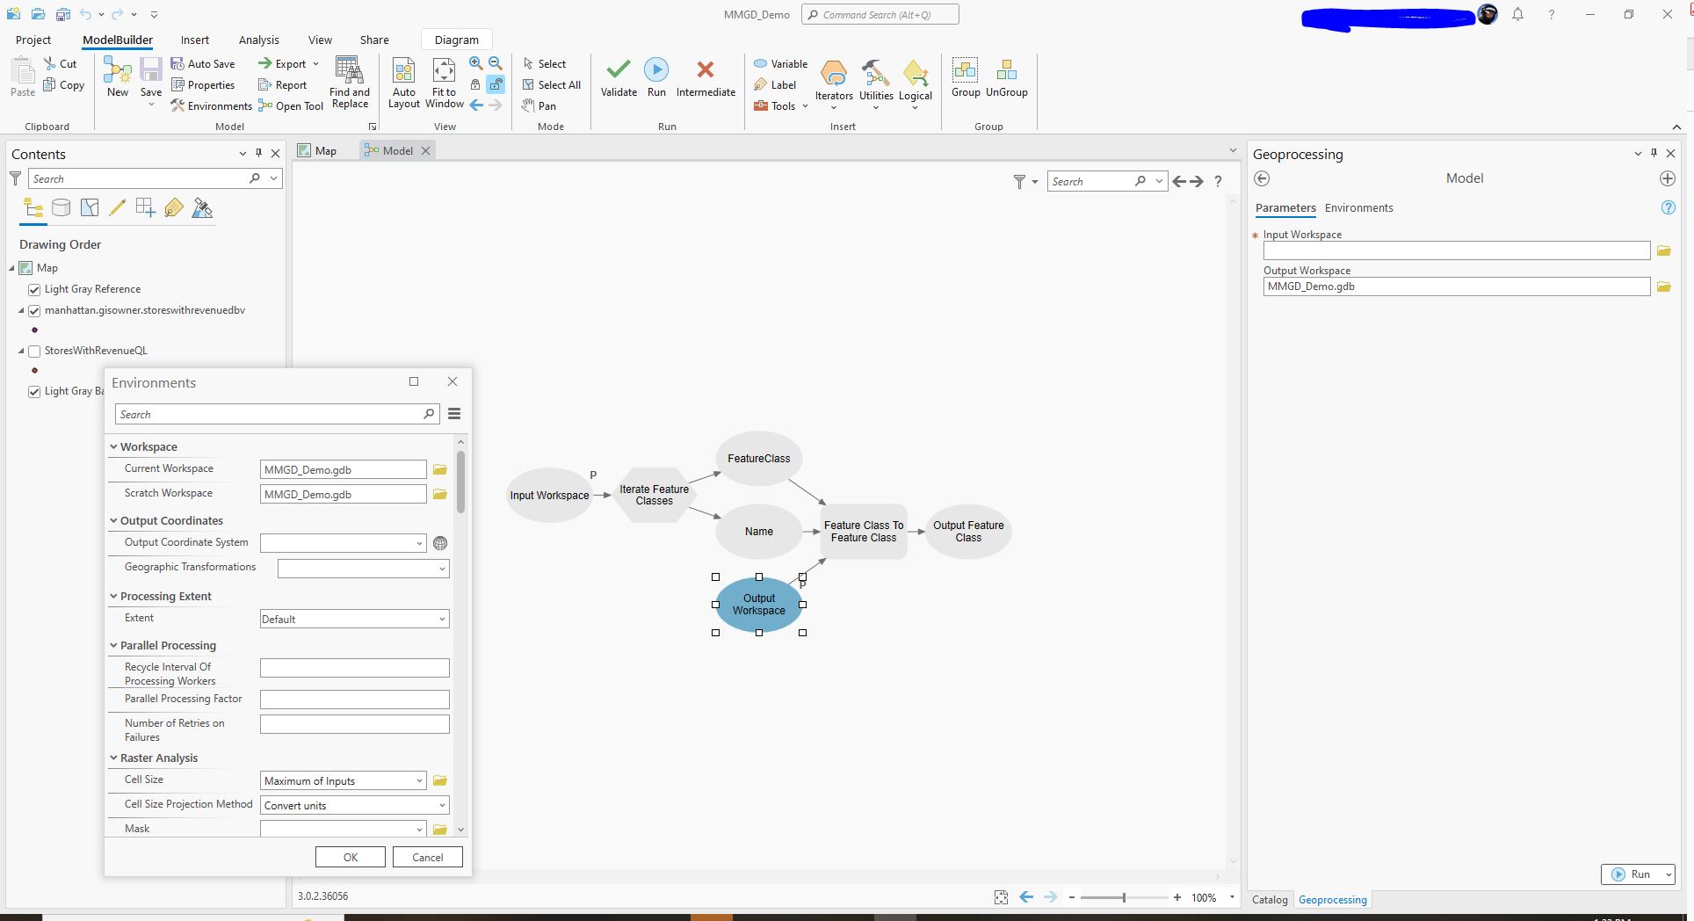1694x921 pixels.
Task: Select the Iterate Feature Classes element
Action: coord(654,495)
